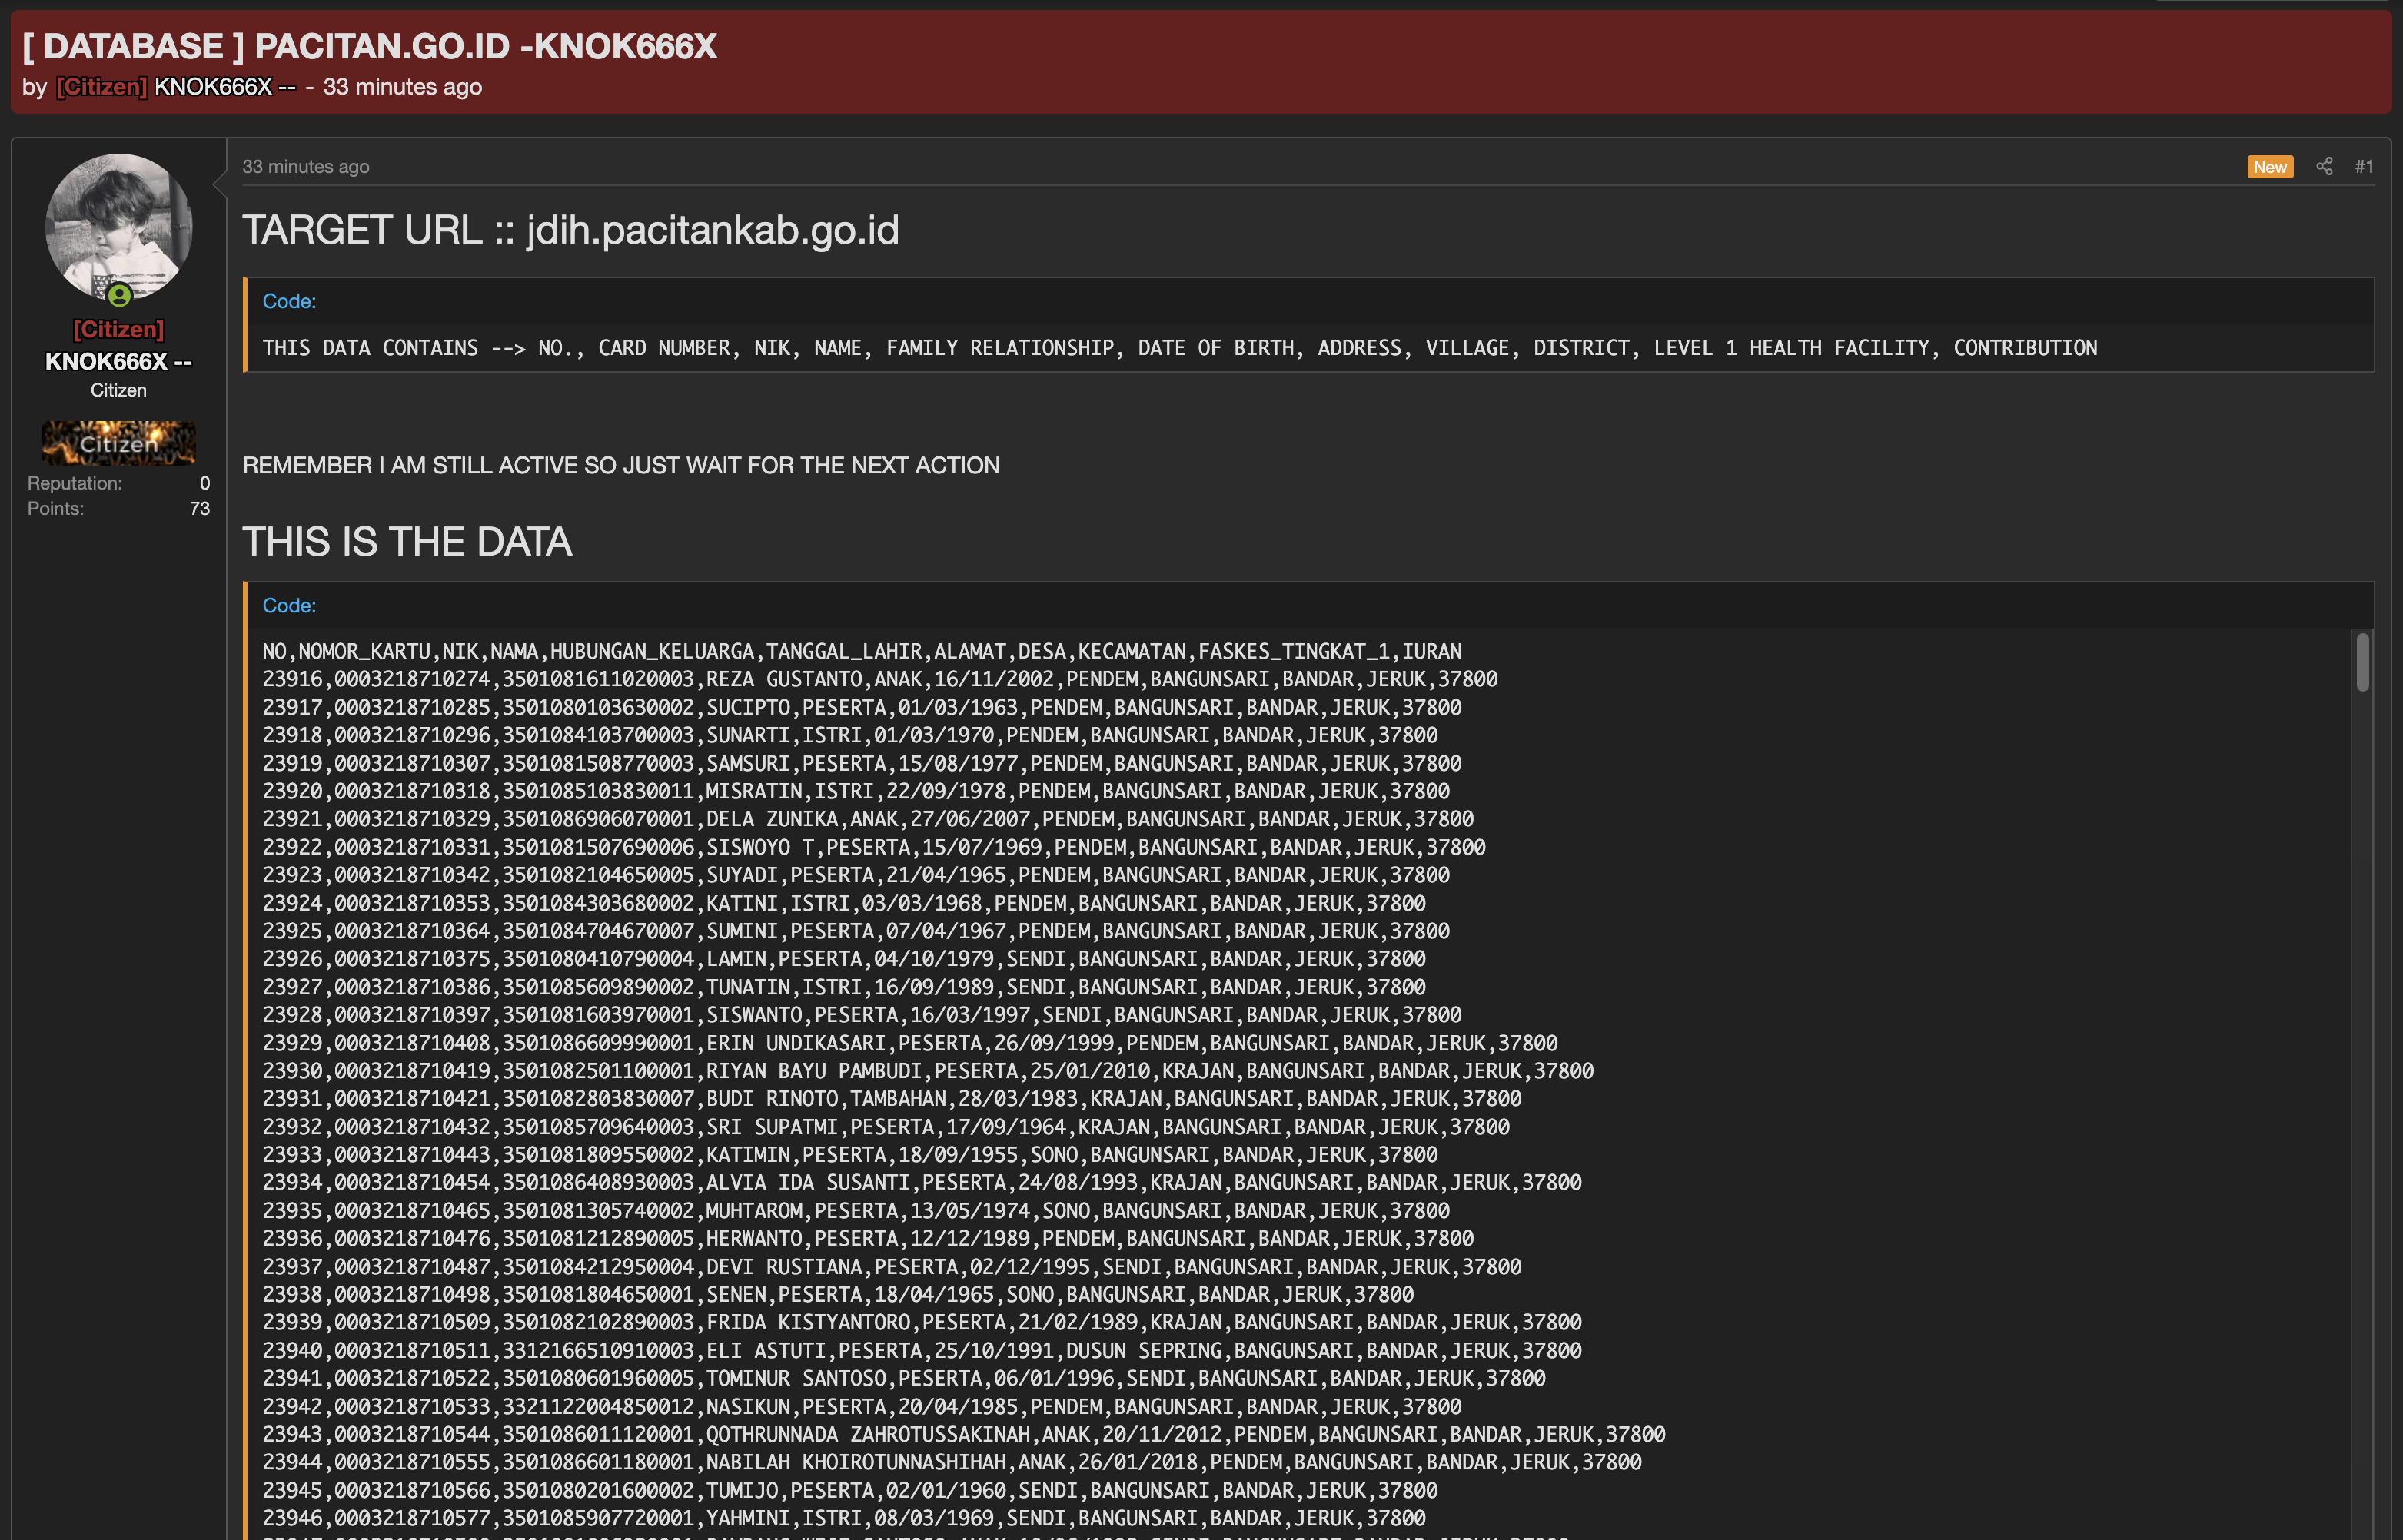Click the row 23937 DEVI RUSTIANA

tap(892, 1267)
